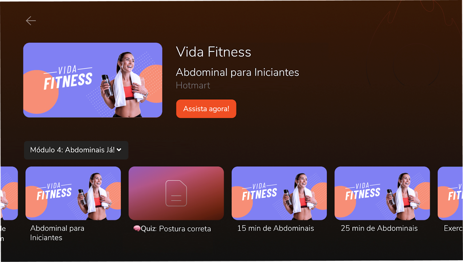Click the Abdominal para Iniciantes heading subtitle
The image size is (463, 262).
click(x=237, y=72)
